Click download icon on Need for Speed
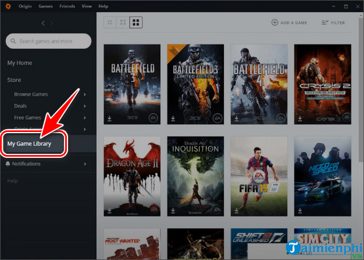 pos(300,211)
